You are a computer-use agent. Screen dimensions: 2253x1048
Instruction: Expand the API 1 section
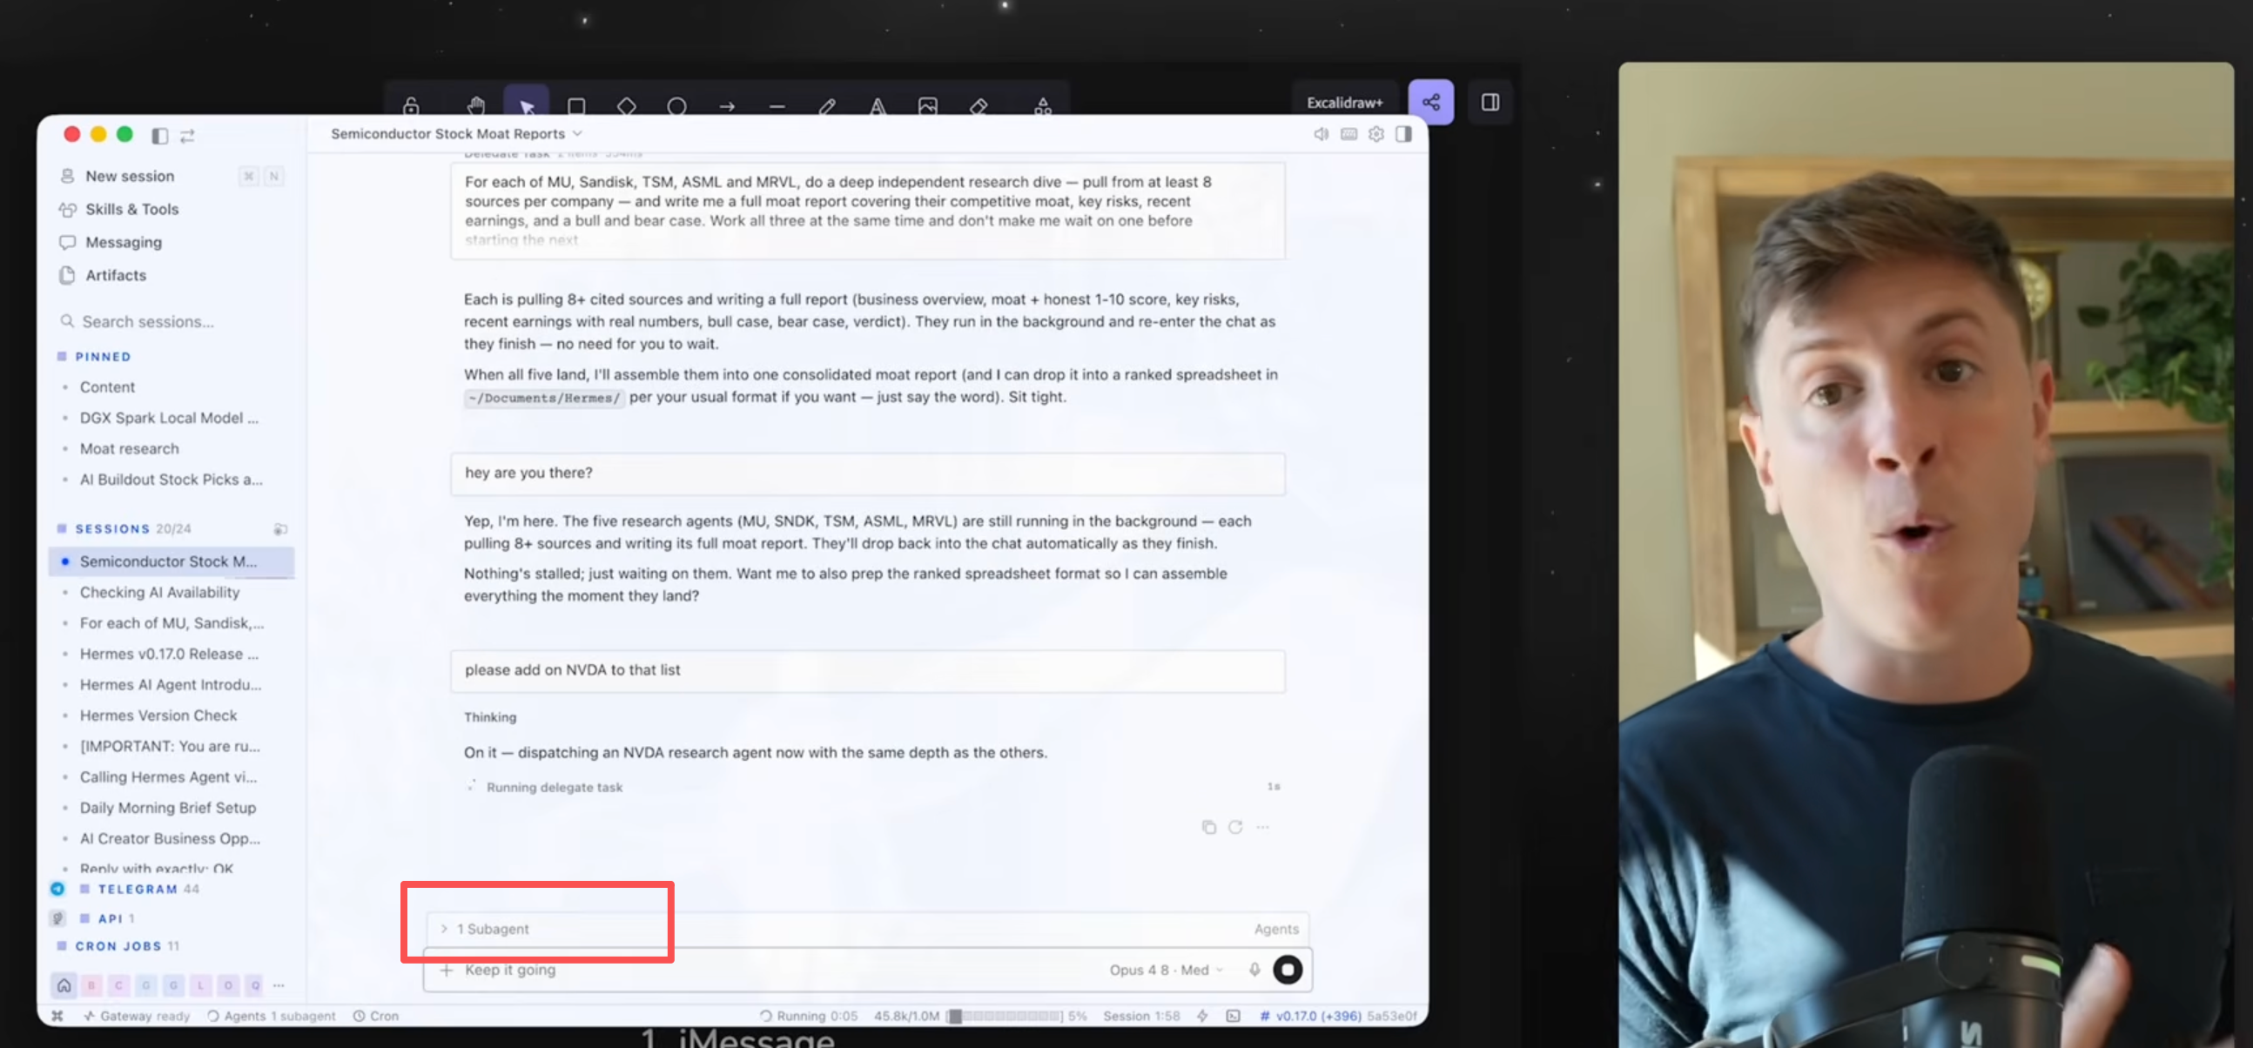pyautogui.click(x=108, y=918)
